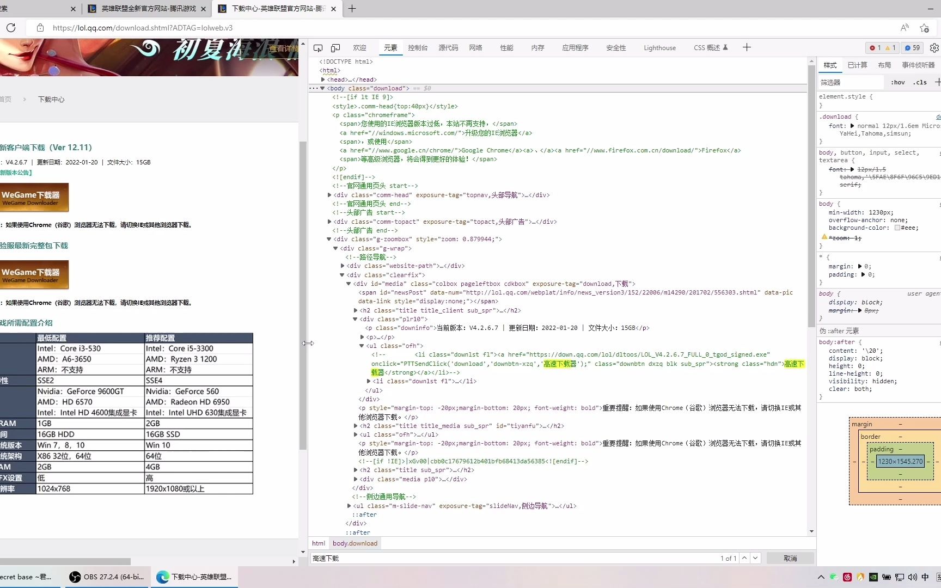Switch to the 源代码 sources tab

[x=448, y=48]
